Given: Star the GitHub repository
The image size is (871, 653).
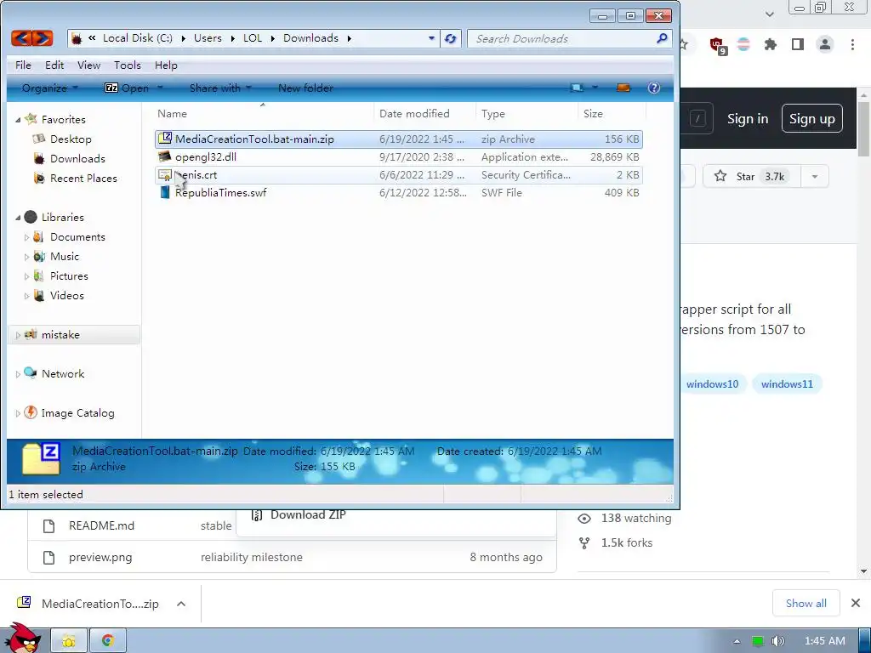Looking at the screenshot, I should tap(751, 177).
